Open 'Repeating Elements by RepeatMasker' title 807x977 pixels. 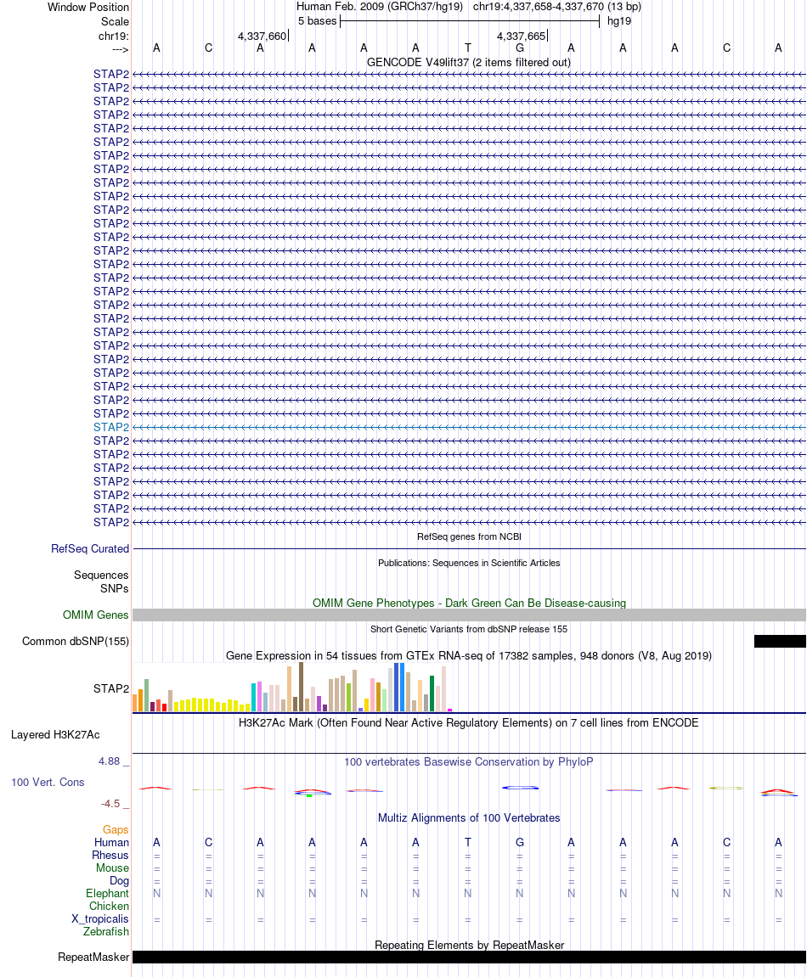pyautogui.click(x=469, y=946)
